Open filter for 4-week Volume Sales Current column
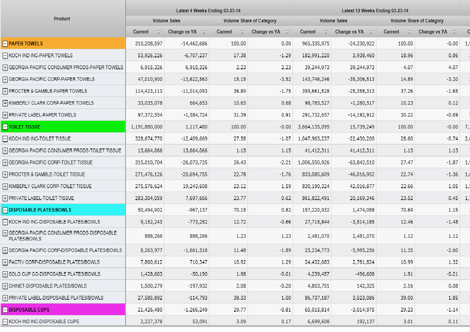 pos(159,32)
